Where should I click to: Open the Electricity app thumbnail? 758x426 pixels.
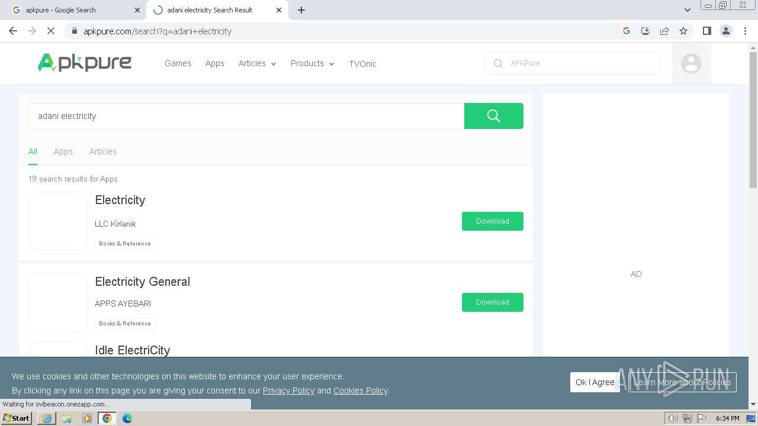point(58,221)
